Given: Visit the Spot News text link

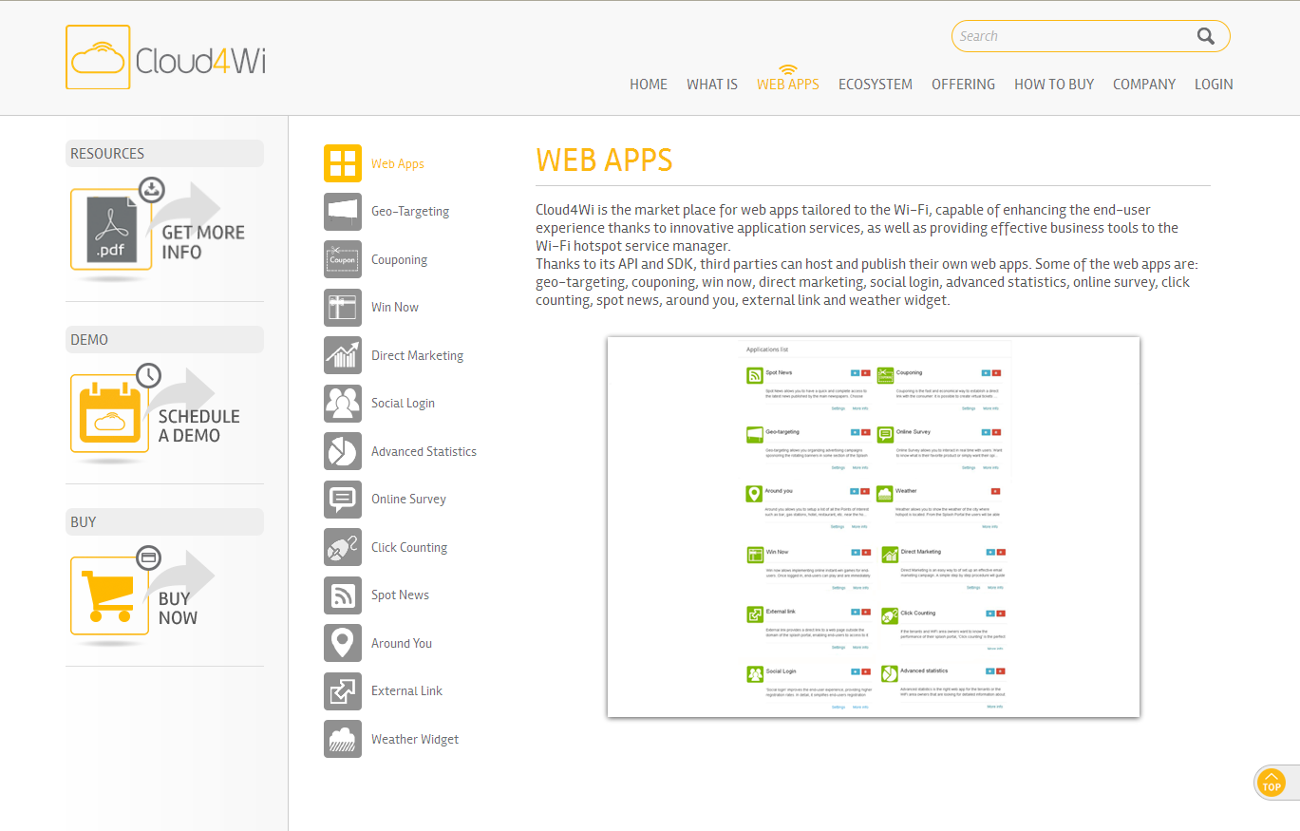Looking at the screenshot, I should tap(401, 595).
